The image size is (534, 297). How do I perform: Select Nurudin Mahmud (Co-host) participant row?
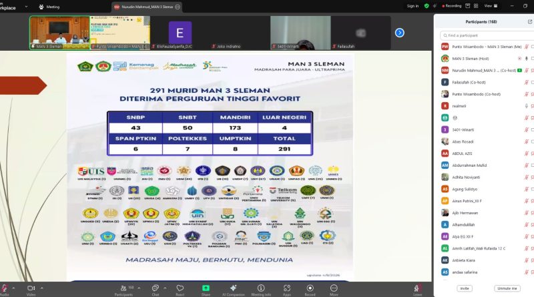[x=487, y=71]
